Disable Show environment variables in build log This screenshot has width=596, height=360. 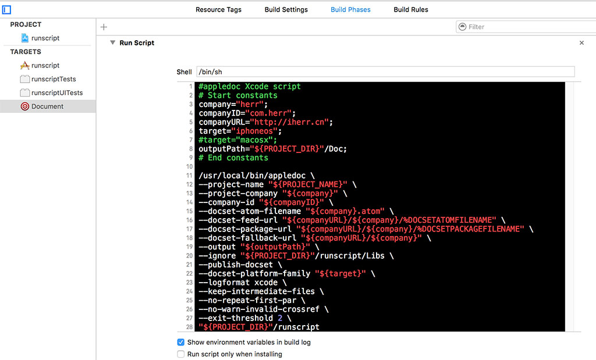tap(181, 342)
